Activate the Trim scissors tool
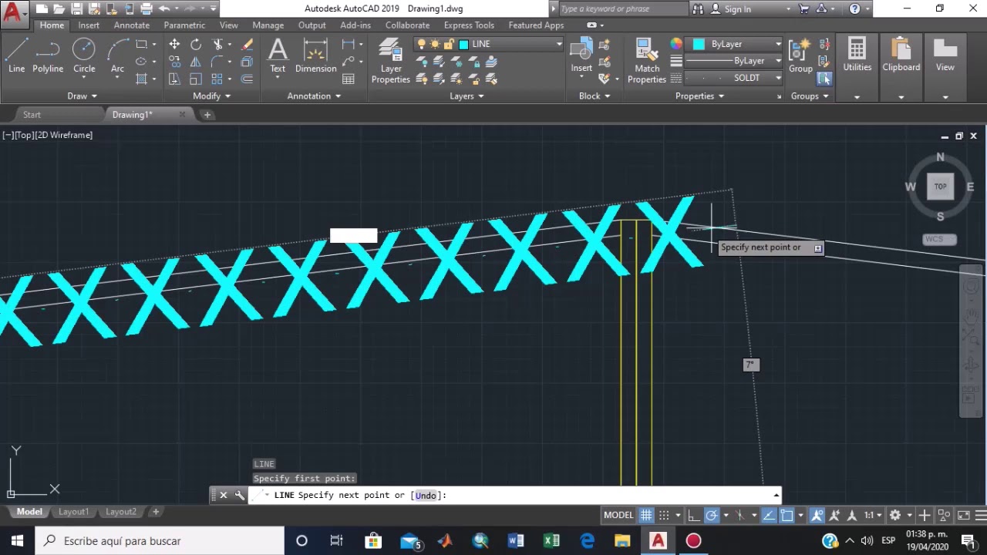The width and height of the screenshot is (987, 555). coord(218,45)
